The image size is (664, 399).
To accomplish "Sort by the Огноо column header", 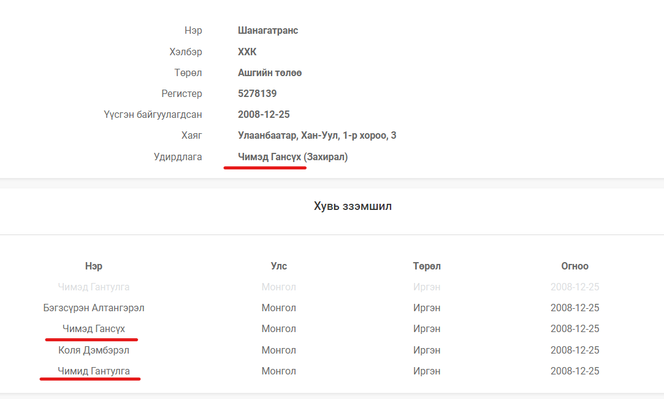I will click(x=574, y=266).
